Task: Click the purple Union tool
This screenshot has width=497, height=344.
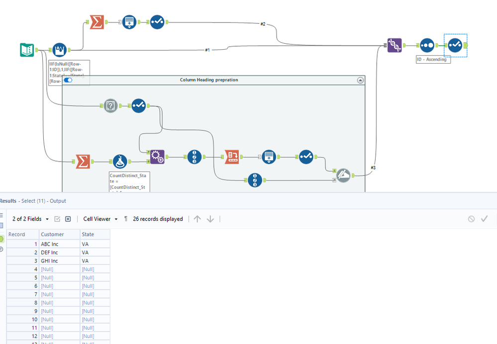Action: click(395, 45)
